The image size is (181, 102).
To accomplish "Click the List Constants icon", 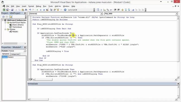I will (x=101, y=10).
